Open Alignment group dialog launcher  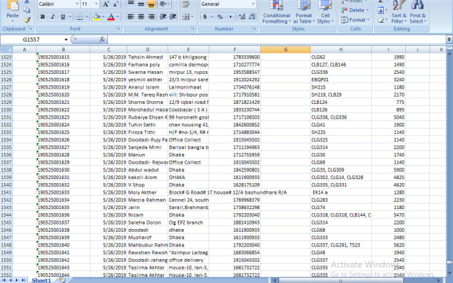coord(193,29)
